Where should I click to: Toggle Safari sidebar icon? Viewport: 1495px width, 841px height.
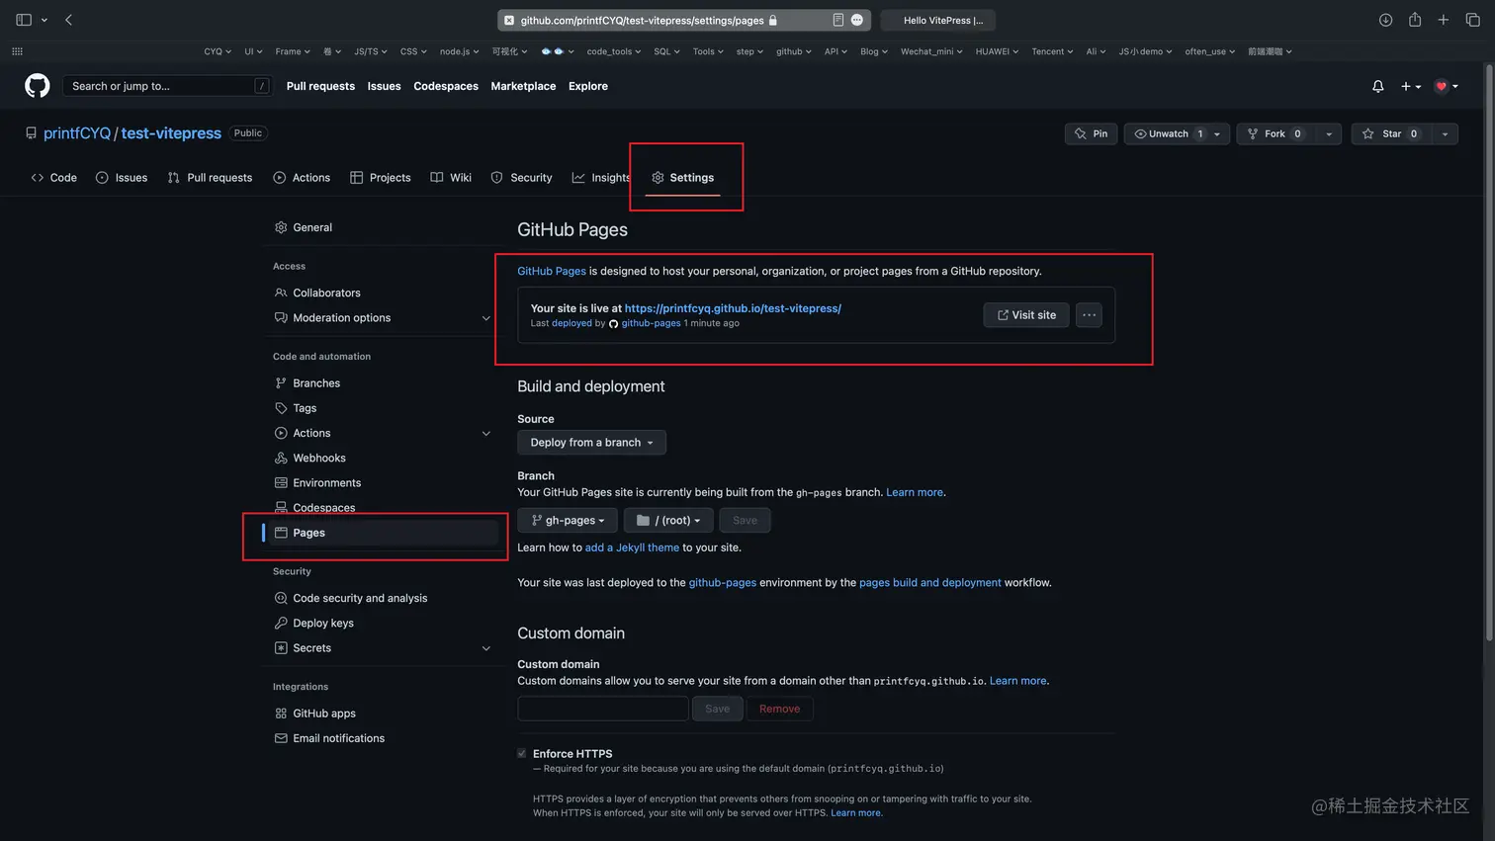[x=24, y=20]
